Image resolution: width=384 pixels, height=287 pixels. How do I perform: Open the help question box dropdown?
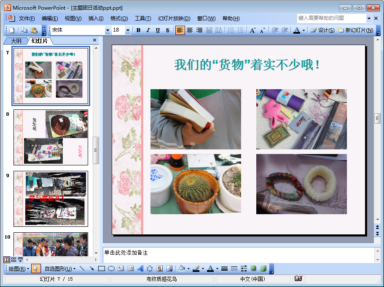(x=369, y=19)
